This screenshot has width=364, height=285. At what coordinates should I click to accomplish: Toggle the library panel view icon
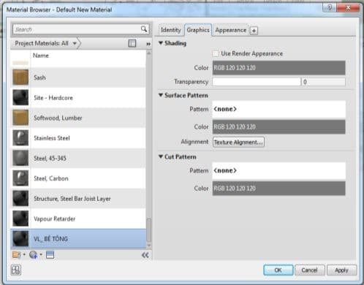coord(132,43)
